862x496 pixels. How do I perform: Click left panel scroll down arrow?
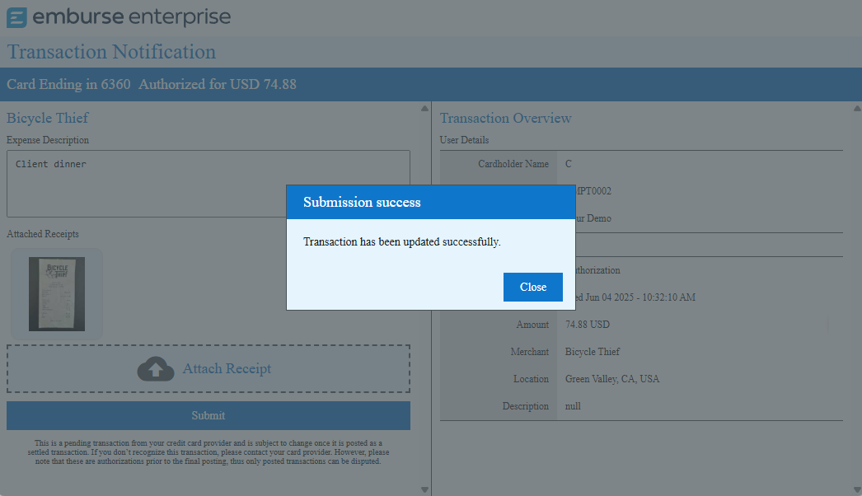[424, 489]
